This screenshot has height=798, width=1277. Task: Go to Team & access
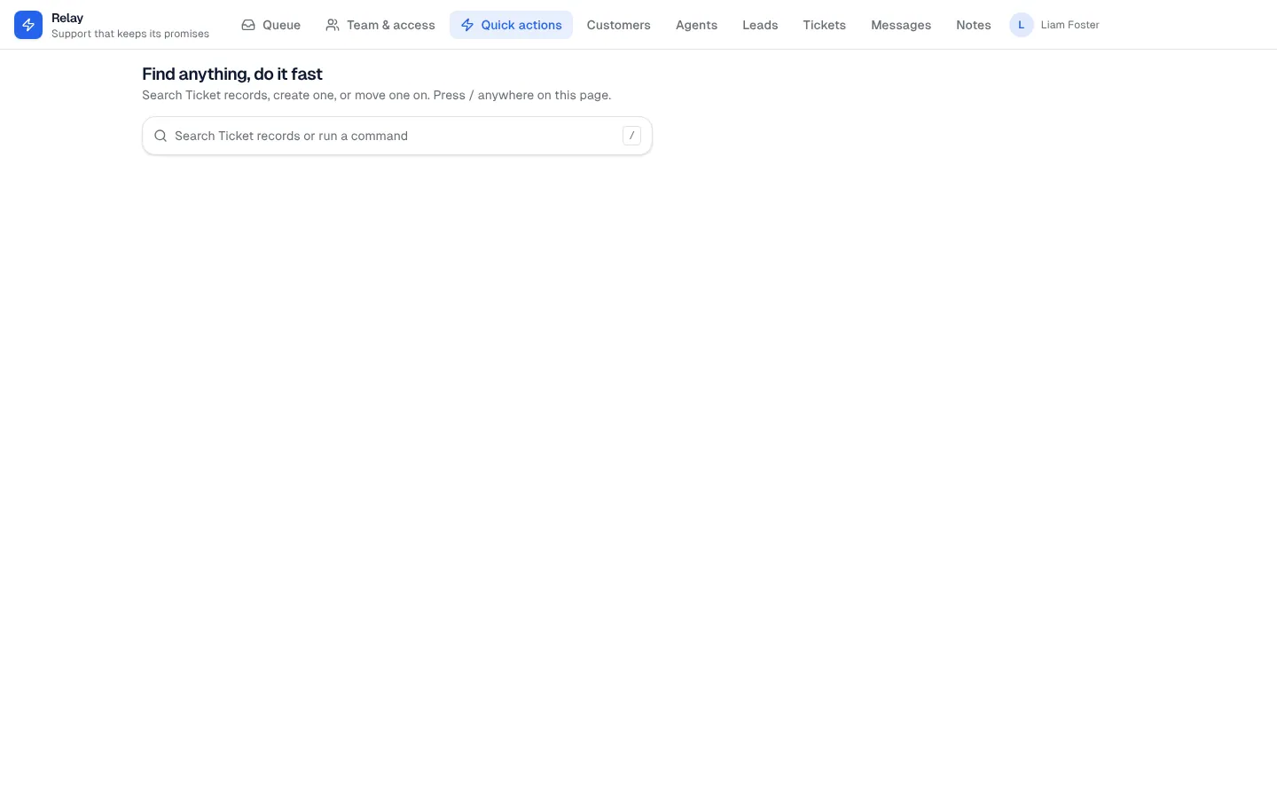tap(380, 25)
